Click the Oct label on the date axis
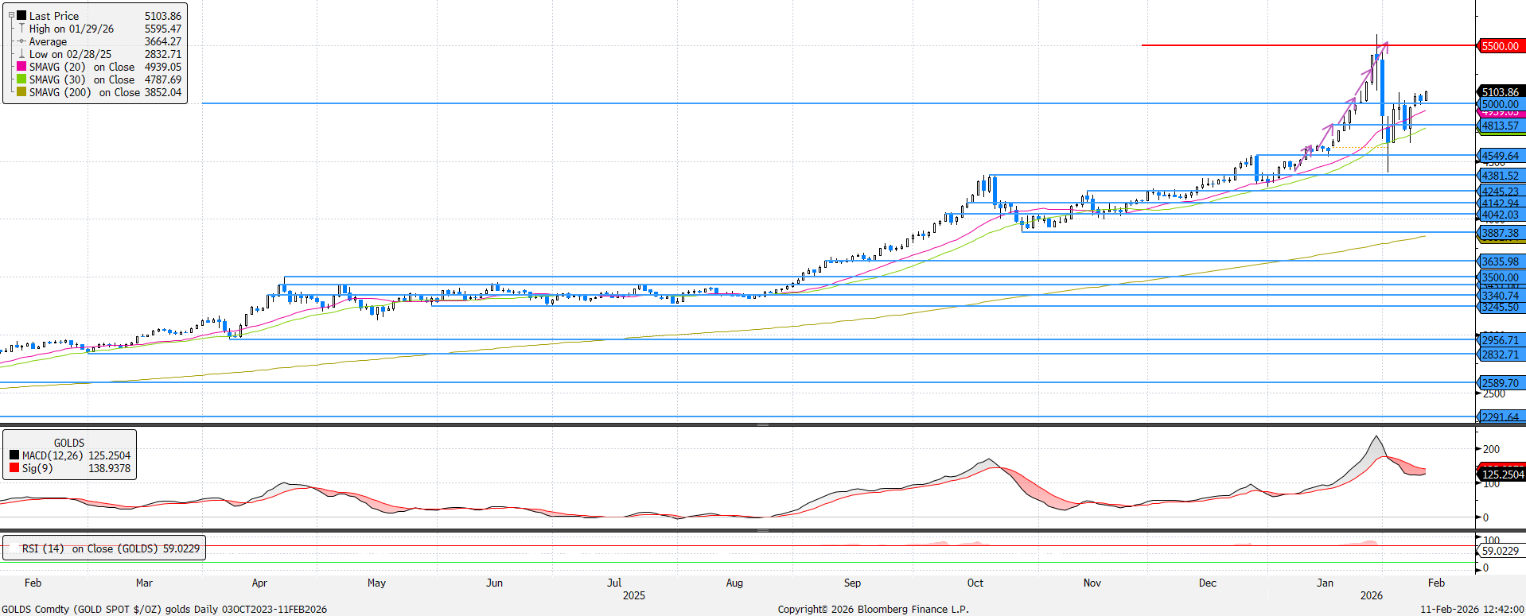 [x=975, y=583]
